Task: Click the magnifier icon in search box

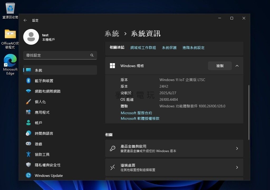Action: [x=92, y=55]
